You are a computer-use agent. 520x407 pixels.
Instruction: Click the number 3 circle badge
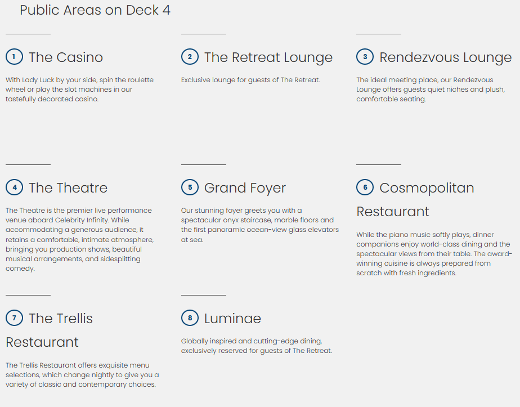tap(365, 57)
